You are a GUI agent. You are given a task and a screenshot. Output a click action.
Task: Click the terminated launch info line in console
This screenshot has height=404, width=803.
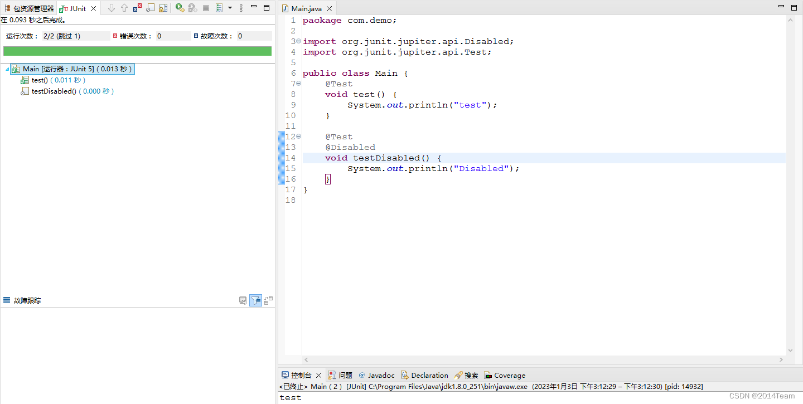491,386
